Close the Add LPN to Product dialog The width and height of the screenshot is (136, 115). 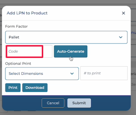[x=123, y=13]
